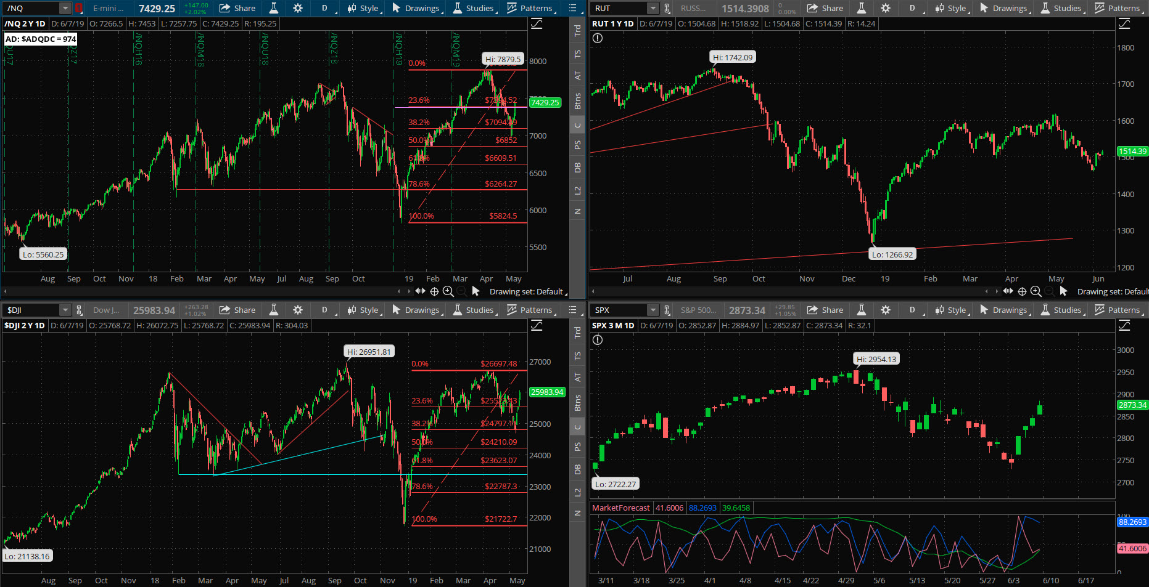Toggle C sidebar tab beside $DJI chart
1149x587 pixels.
577,427
